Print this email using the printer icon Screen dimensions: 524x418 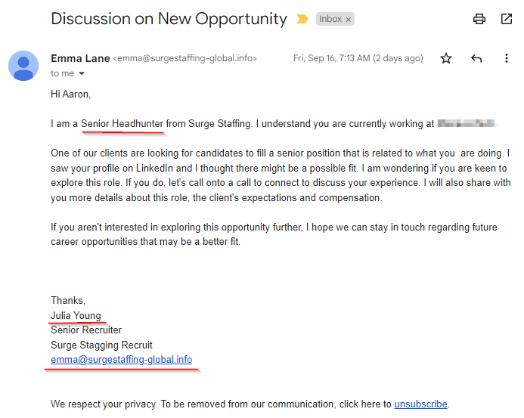pos(479,20)
